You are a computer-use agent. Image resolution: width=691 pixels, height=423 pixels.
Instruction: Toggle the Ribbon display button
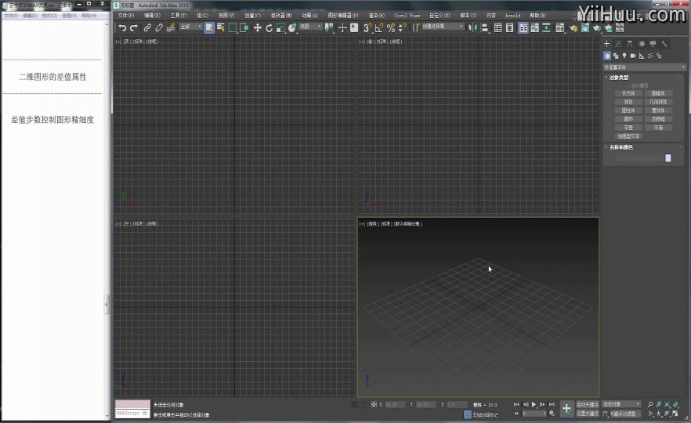(x=523, y=27)
